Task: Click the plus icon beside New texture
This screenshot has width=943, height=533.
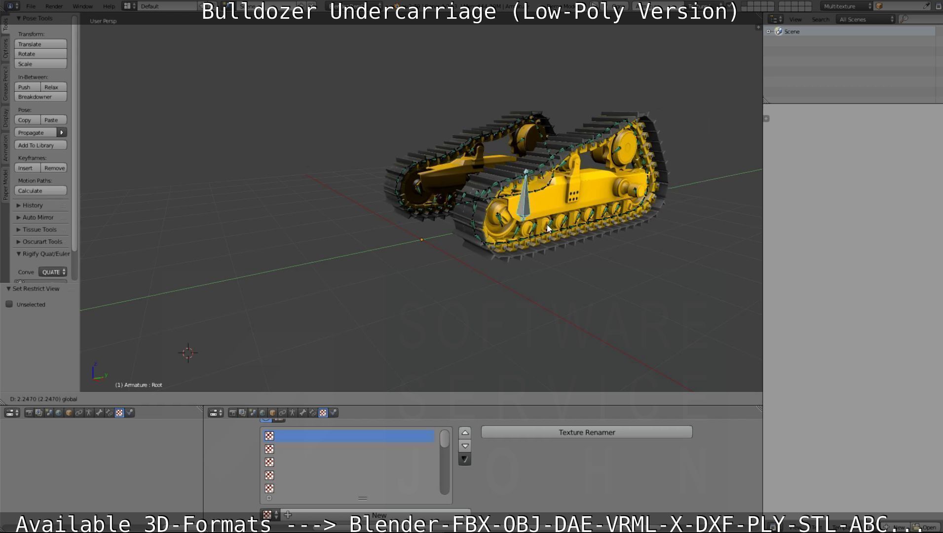Action: (288, 515)
